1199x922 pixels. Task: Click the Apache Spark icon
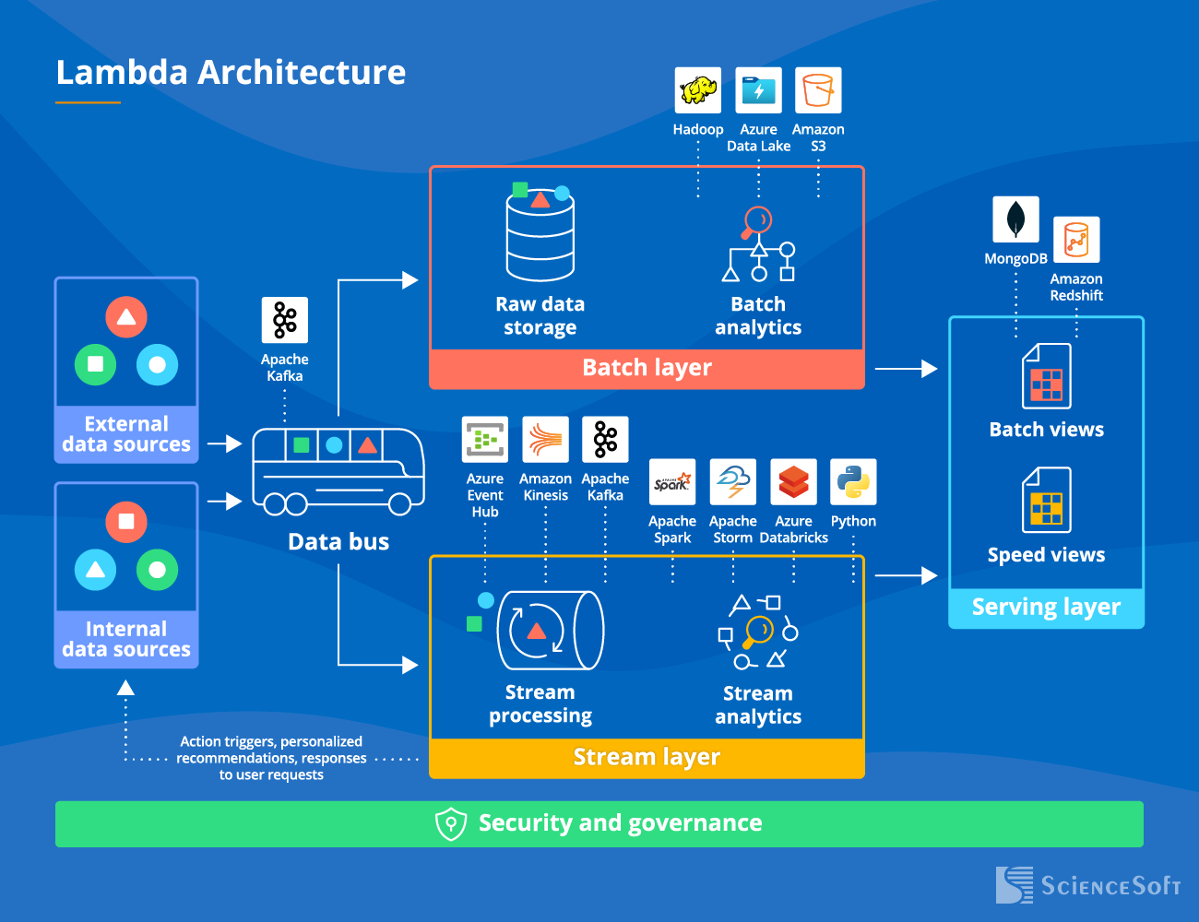tap(672, 481)
